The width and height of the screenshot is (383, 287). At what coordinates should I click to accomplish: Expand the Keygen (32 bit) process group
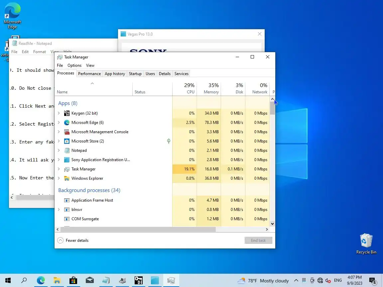[x=59, y=113]
